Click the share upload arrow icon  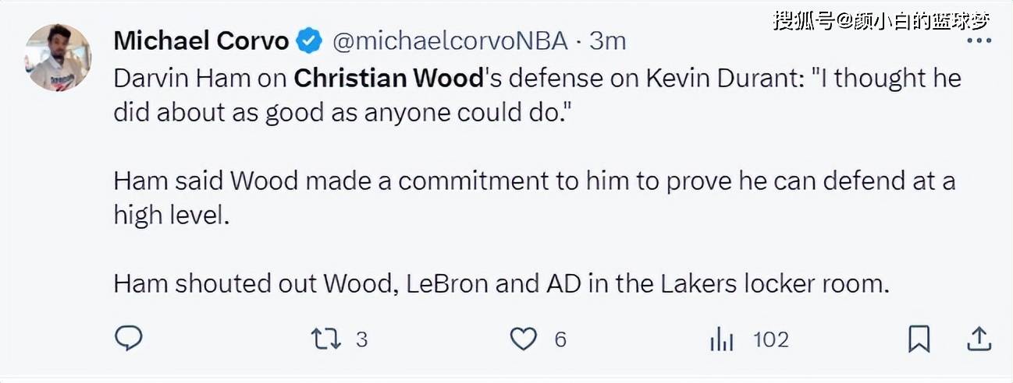pos(979,339)
